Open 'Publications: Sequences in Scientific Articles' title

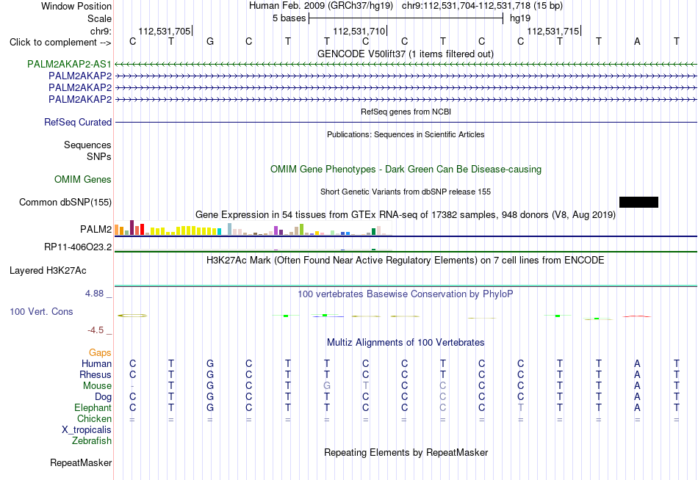[x=406, y=134]
